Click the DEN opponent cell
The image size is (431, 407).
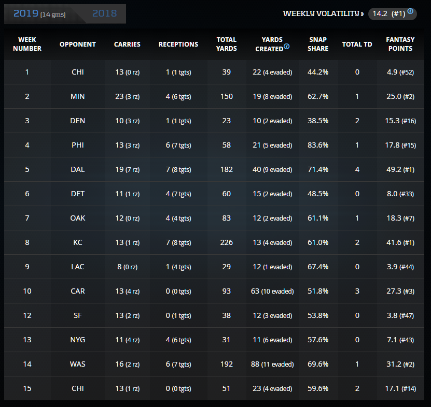point(78,121)
